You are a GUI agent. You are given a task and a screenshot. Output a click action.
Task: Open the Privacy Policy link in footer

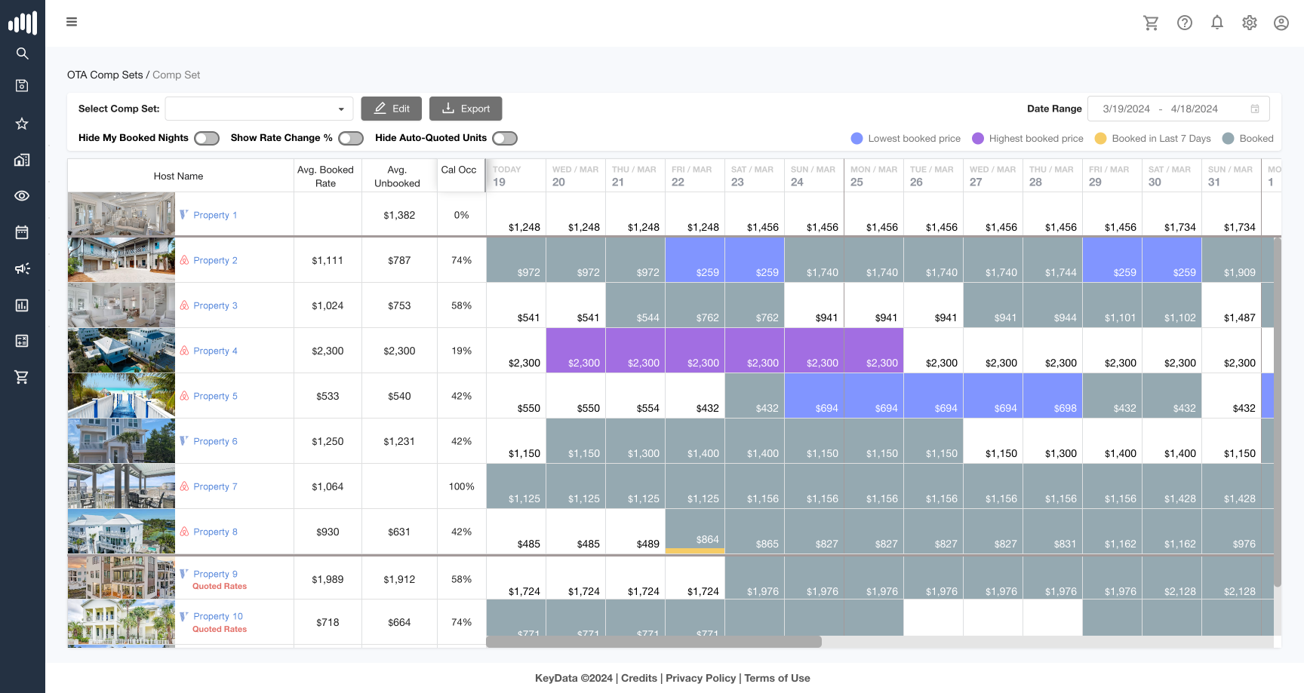700,677
